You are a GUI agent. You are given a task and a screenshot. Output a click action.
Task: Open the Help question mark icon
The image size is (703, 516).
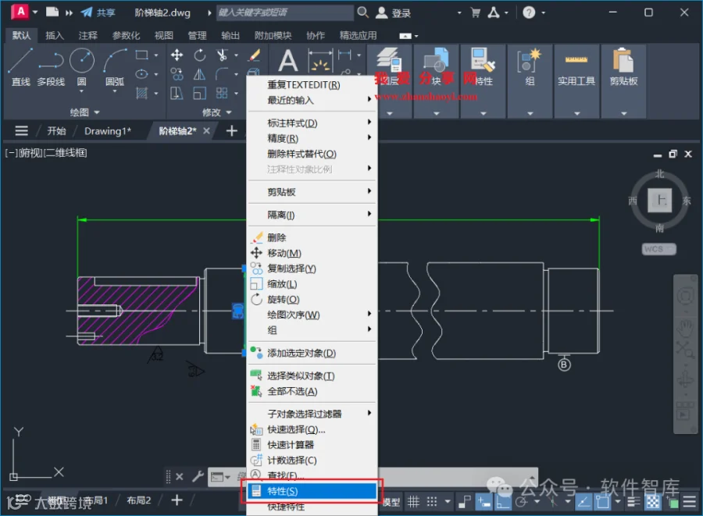pyautogui.click(x=529, y=12)
